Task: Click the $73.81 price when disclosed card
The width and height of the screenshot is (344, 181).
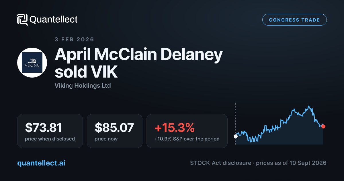Action: (x=50, y=131)
